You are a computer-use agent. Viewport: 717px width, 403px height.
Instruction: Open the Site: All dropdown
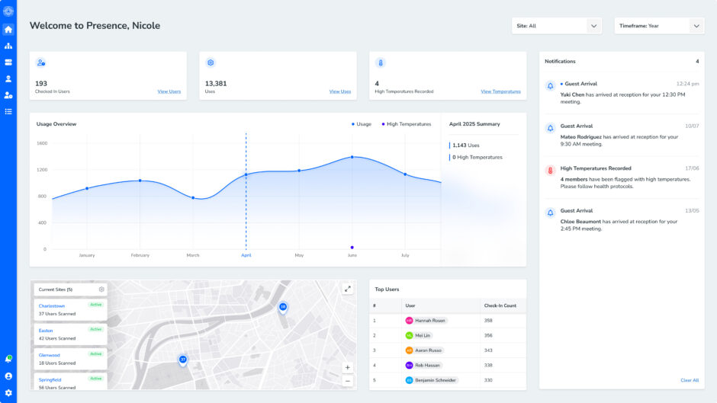pos(557,26)
